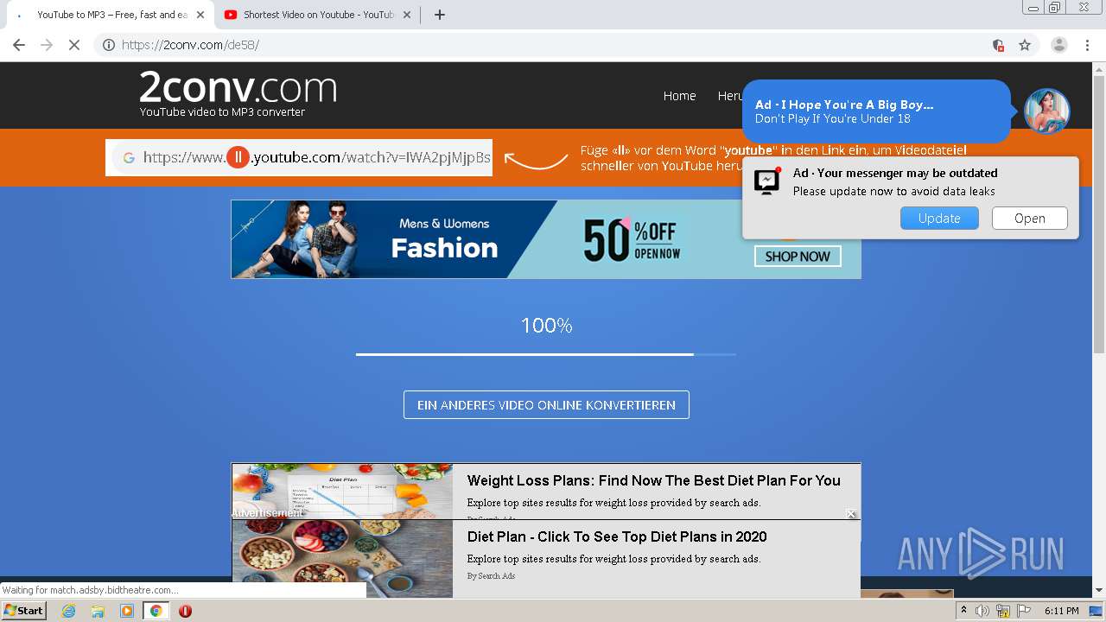Open the Chrome profile avatar
Viewport: 1106px width, 622px height.
click(x=1059, y=45)
